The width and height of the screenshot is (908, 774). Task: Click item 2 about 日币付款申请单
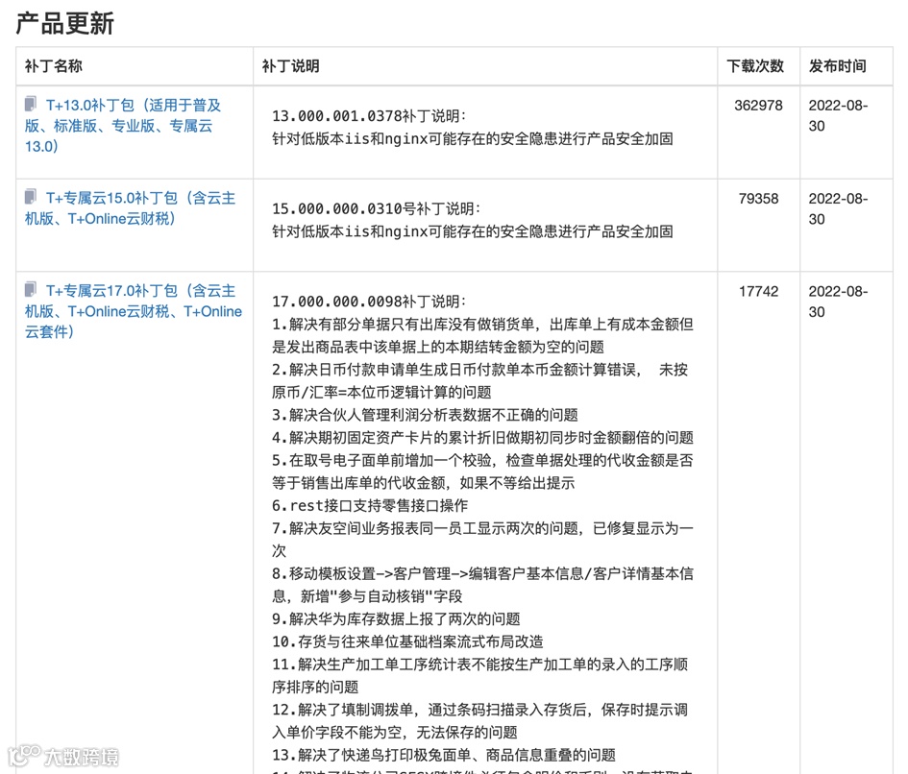coord(480,380)
